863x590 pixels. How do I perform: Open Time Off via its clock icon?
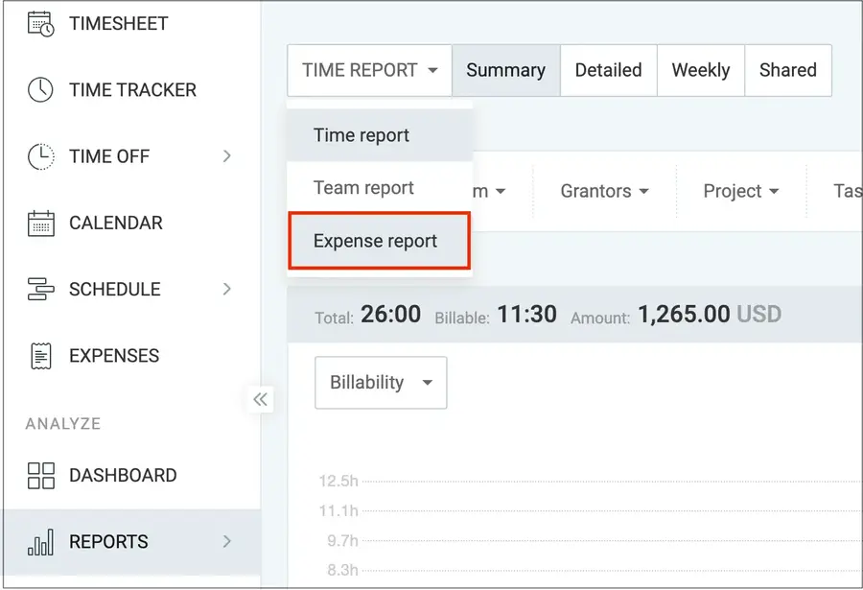40,155
